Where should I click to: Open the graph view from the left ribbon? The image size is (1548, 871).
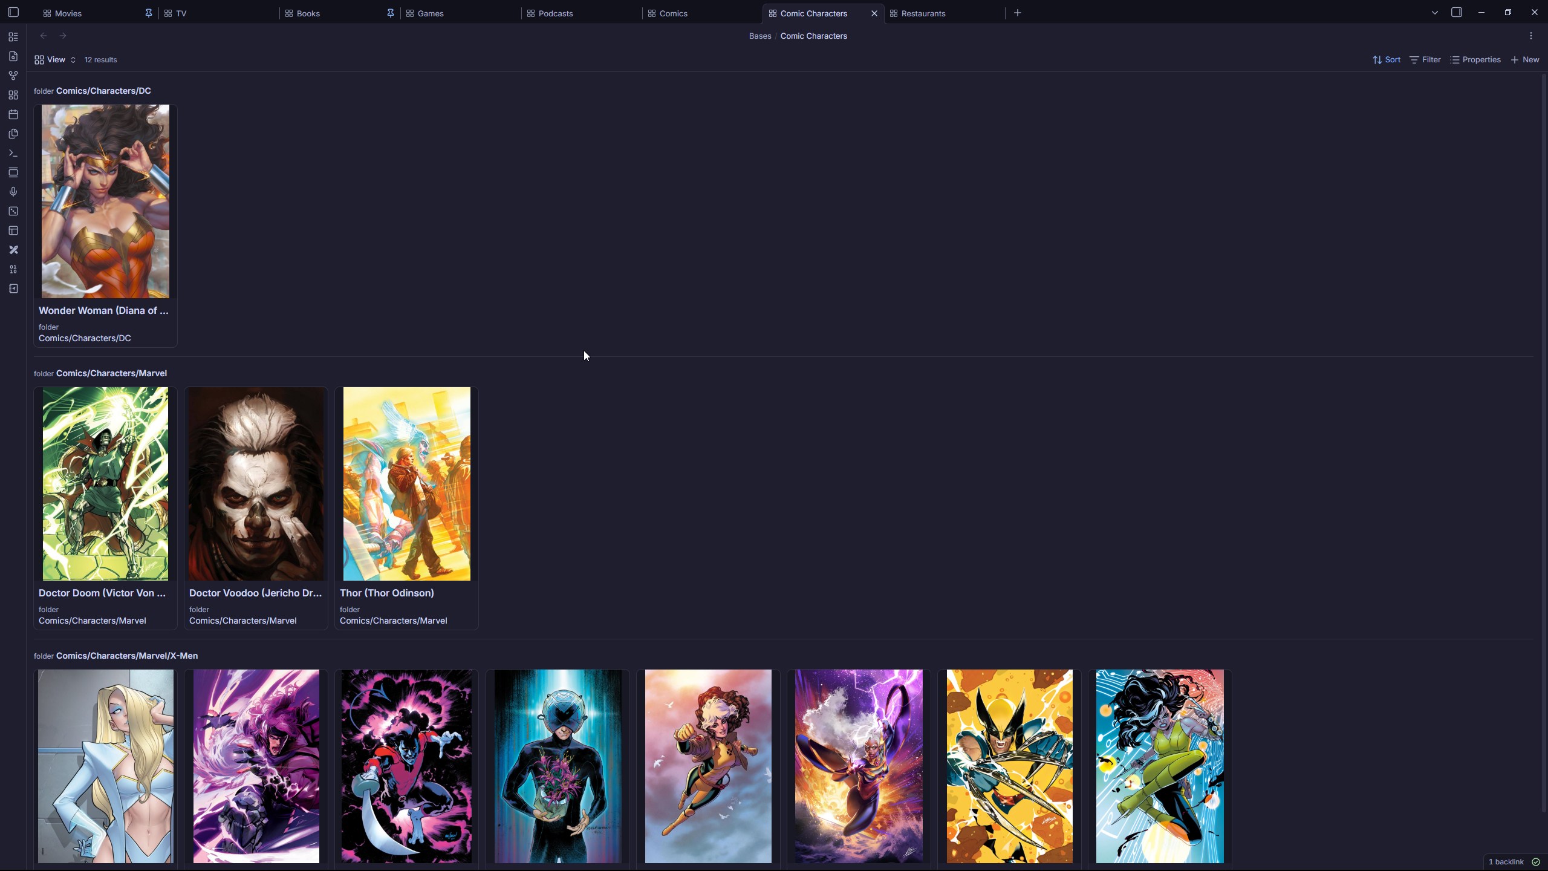pyautogui.click(x=13, y=76)
